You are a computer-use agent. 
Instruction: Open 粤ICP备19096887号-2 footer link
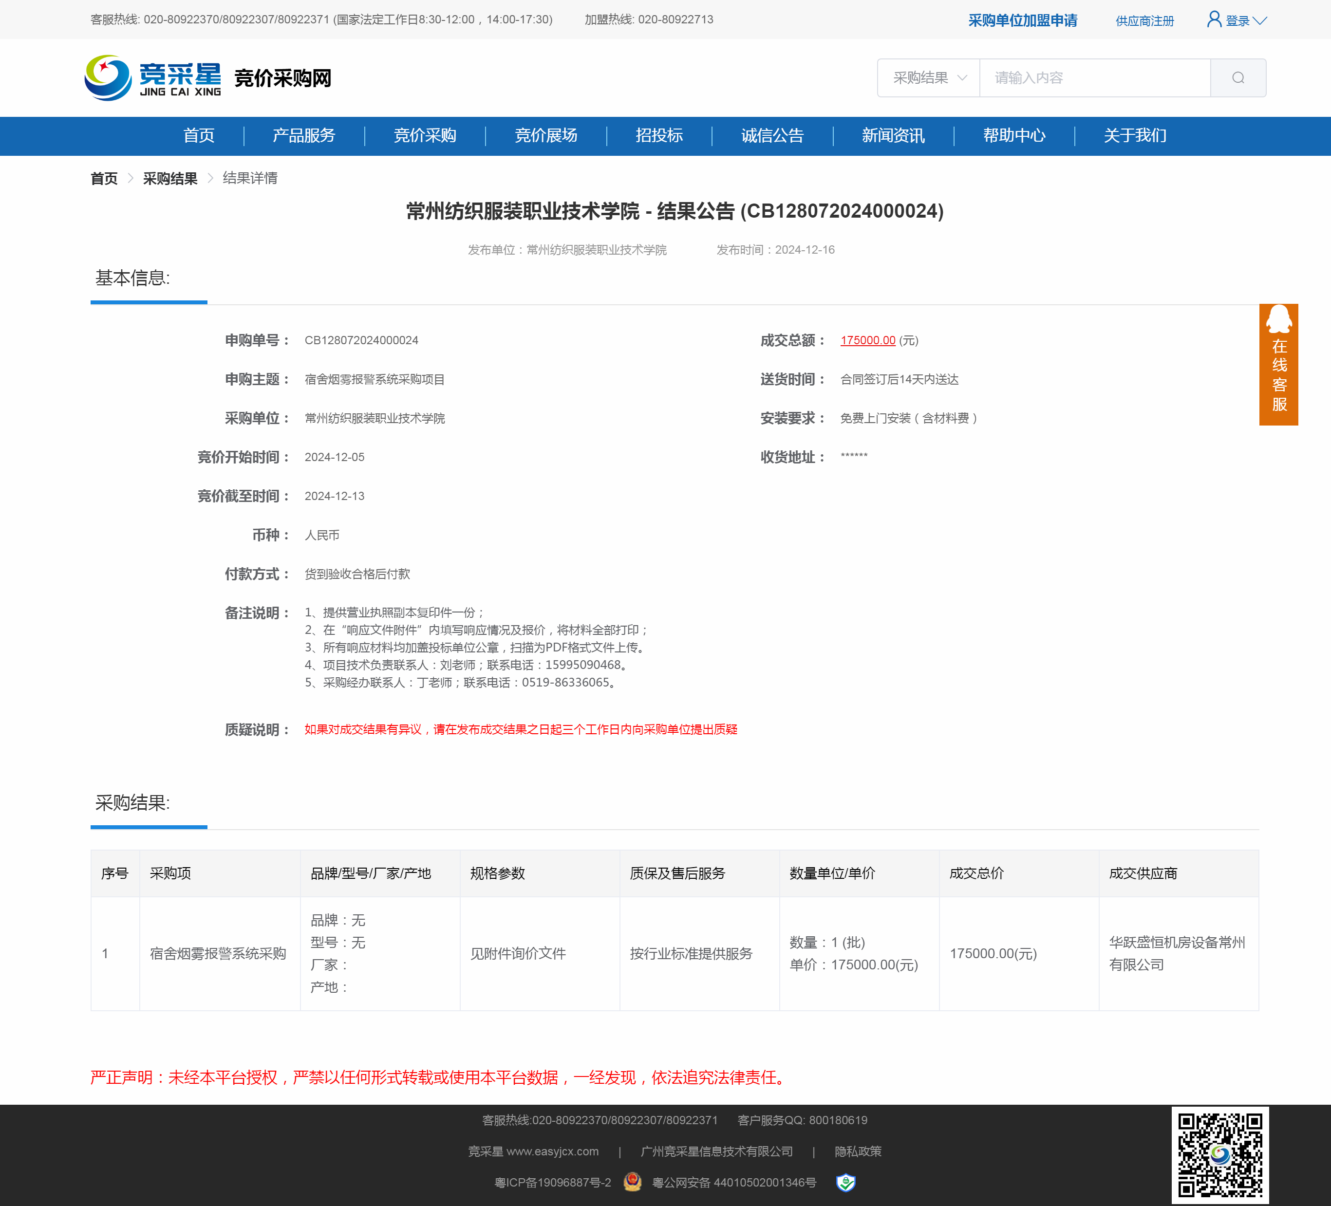(552, 1182)
